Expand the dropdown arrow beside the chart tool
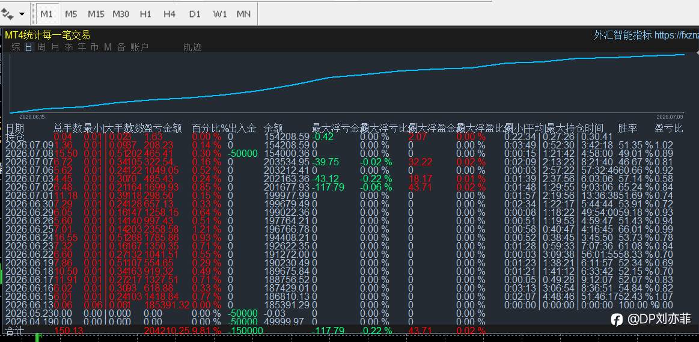The image size is (699, 342). coord(22,14)
